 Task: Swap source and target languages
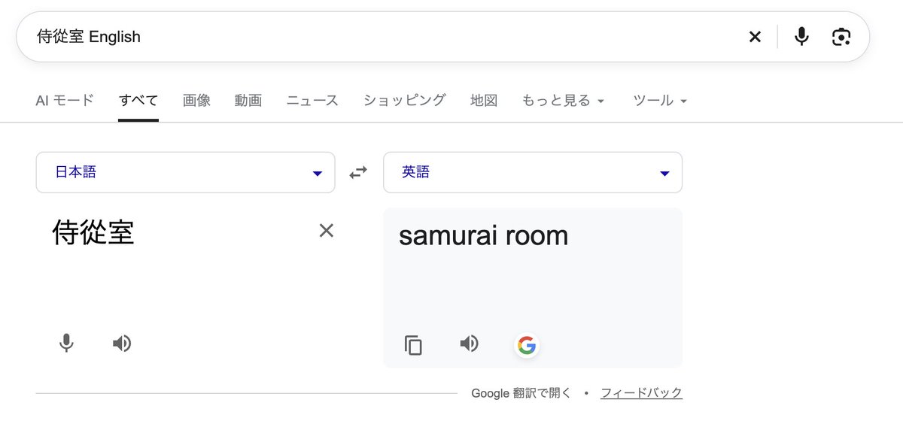[x=358, y=172]
